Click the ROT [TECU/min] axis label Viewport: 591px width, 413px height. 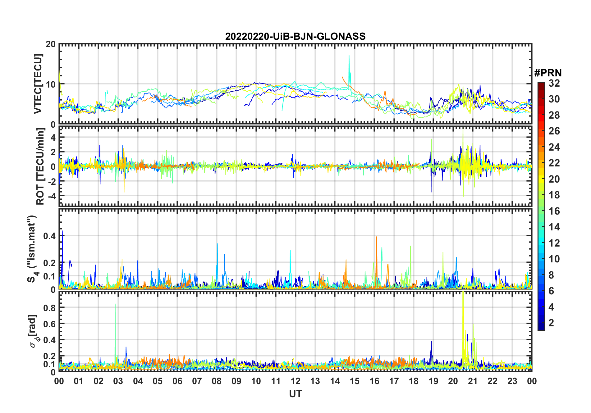[x=40, y=166]
